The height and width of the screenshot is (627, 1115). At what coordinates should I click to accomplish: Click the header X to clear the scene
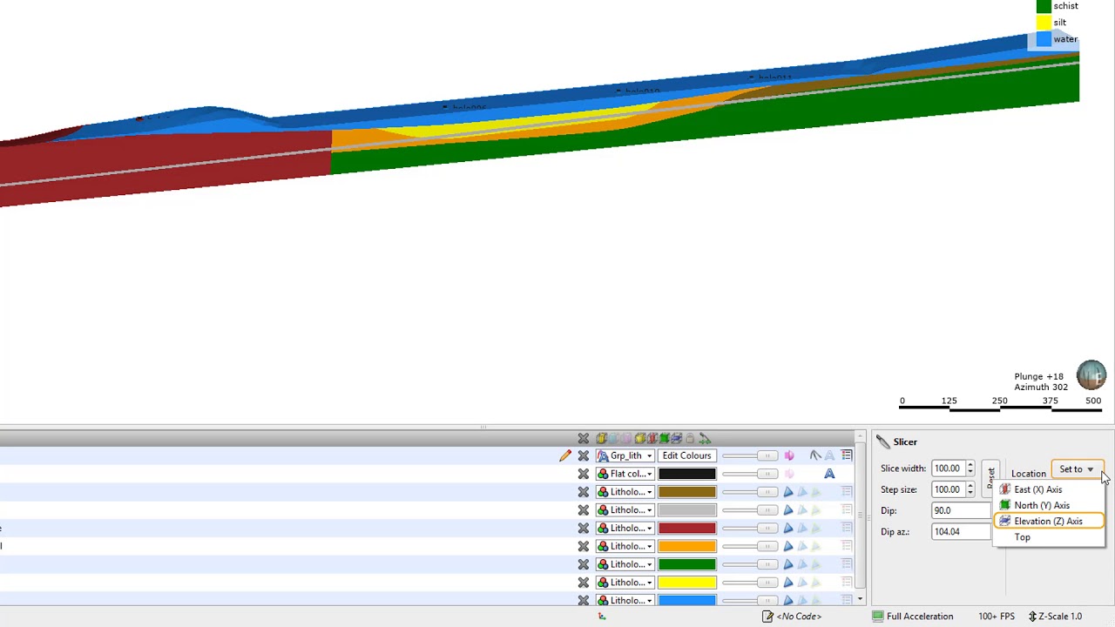(584, 438)
